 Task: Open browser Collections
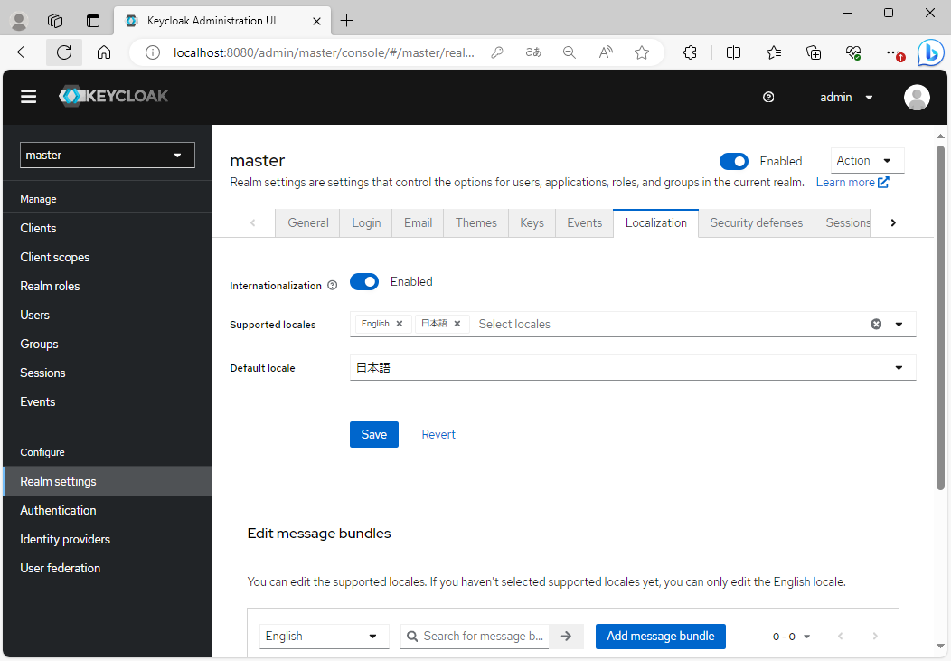coord(814,52)
